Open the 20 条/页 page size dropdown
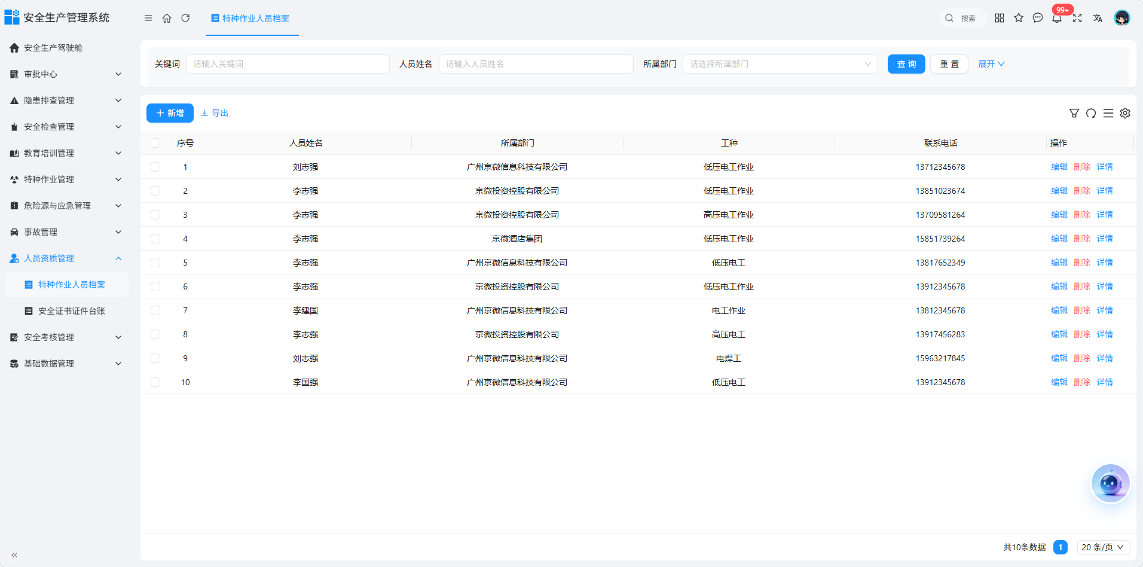The height and width of the screenshot is (567, 1143). tap(1104, 547)
